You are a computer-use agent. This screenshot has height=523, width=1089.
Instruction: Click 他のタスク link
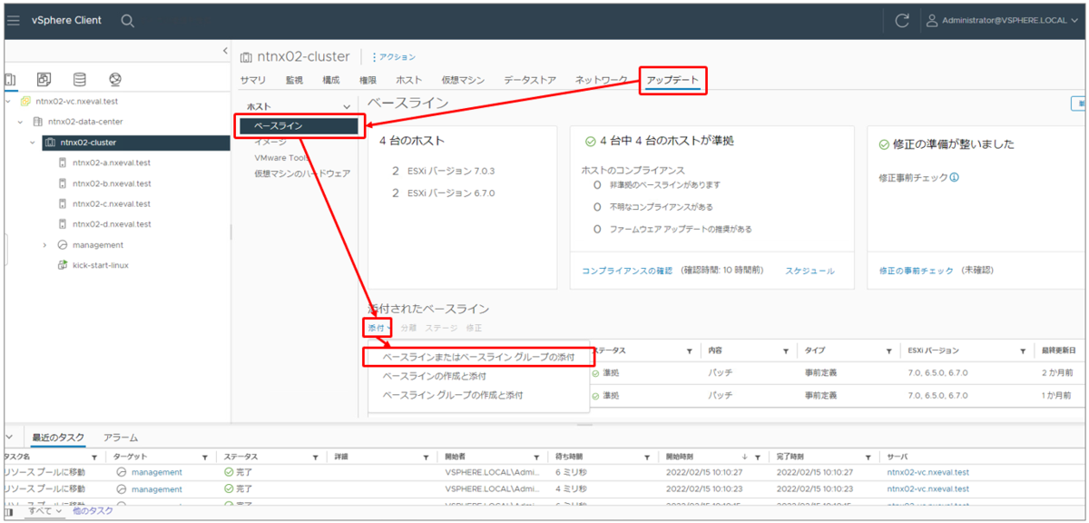pyautogui.click(x=93, y=511)
